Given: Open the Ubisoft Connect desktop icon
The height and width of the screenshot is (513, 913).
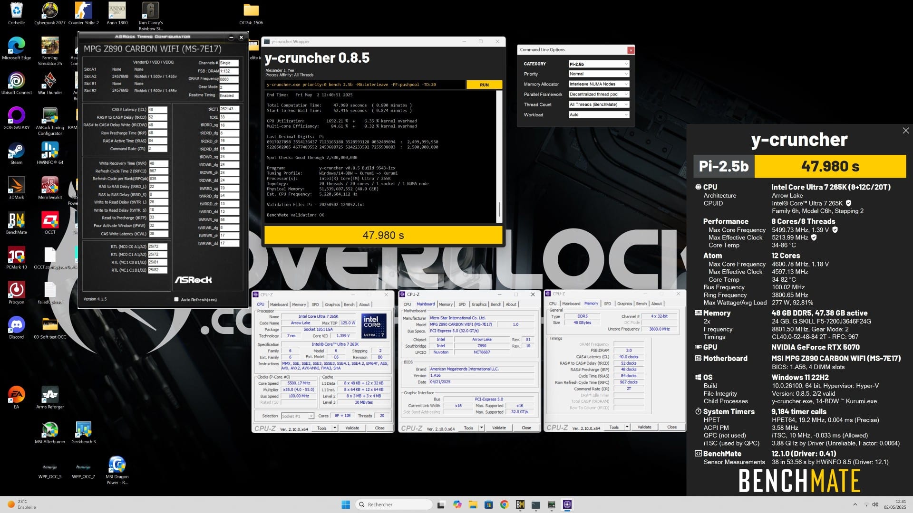Looking at the screenshot, I should 16,83.
